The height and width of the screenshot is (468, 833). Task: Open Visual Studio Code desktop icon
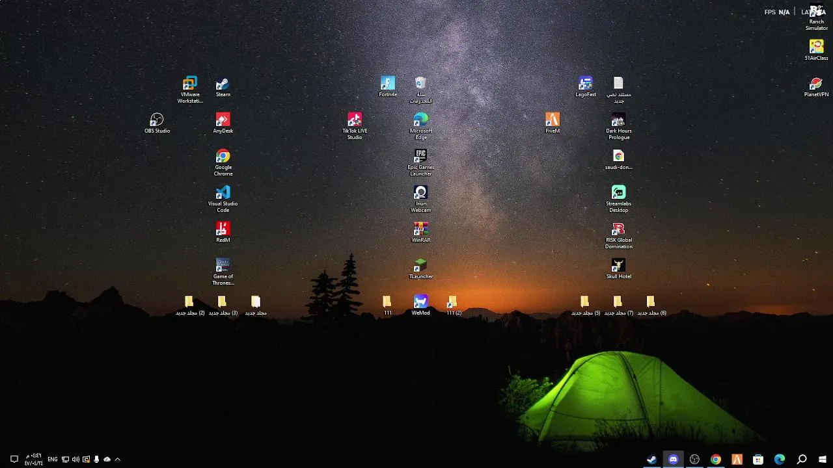[x=223, y=199]
